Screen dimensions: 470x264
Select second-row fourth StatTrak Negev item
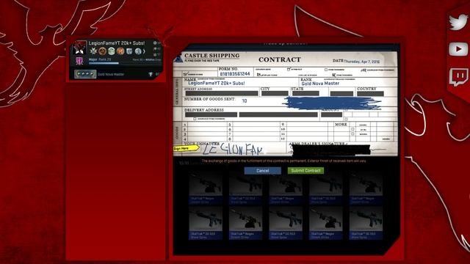tap(326, 224)
